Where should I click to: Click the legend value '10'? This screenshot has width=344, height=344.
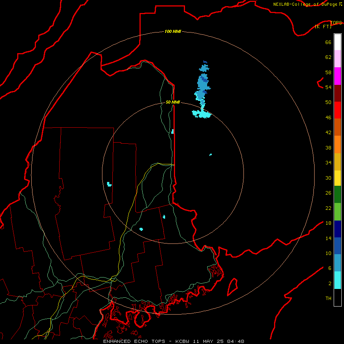[x=328, y=253]
